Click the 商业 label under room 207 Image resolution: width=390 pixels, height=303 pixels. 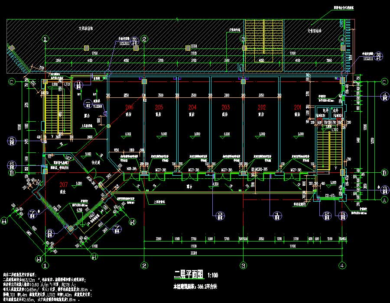click(63, 192)
